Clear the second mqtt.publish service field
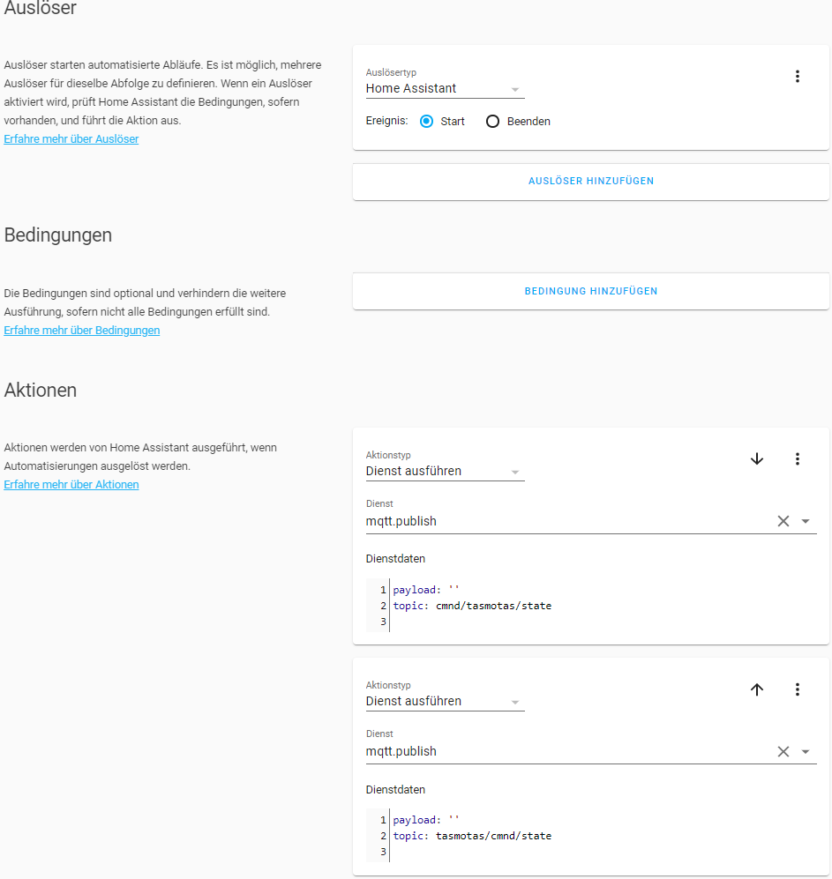The width and height of the screenshot is (832, 879). [783, 751]
